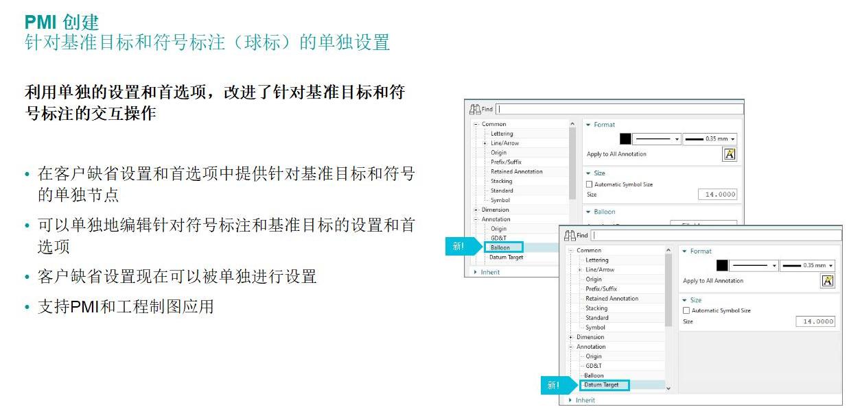Select Origin under Annotation in back dialog
The height and width of the screenshot is (420, 849).
(498, 229)
